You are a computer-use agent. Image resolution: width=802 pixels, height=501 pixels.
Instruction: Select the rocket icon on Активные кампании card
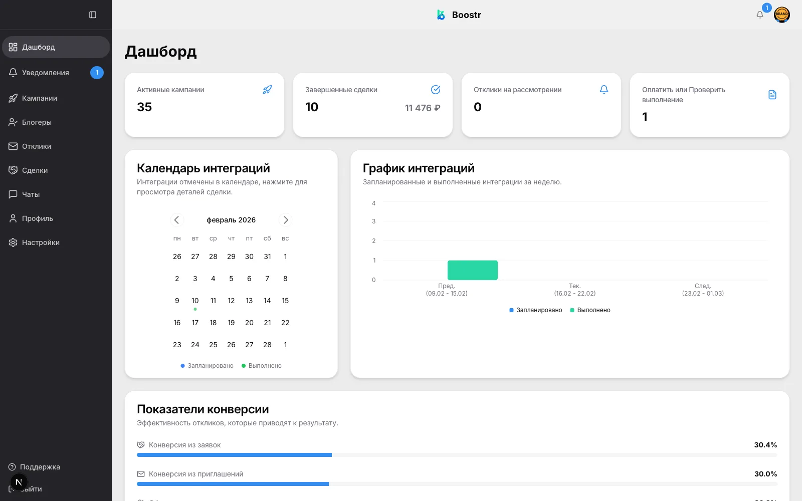tap(267, 90)
